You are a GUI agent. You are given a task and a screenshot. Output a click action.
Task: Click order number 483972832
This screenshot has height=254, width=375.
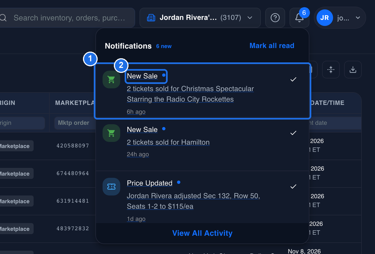coord(73,228)
